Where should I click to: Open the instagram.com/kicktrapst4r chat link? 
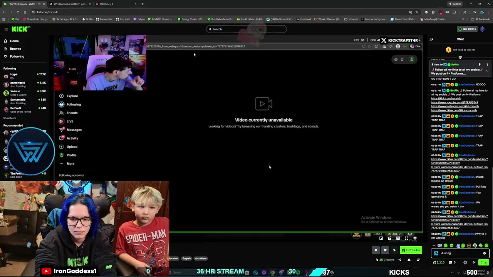455,106
